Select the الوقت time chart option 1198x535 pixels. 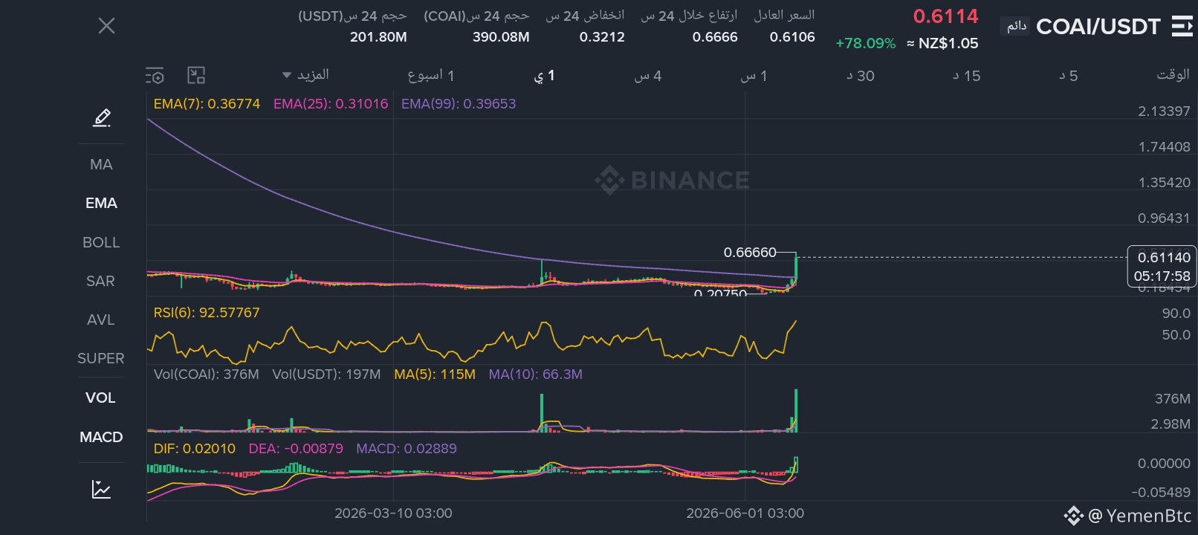pyautogui.click(x=1173, y=75)
